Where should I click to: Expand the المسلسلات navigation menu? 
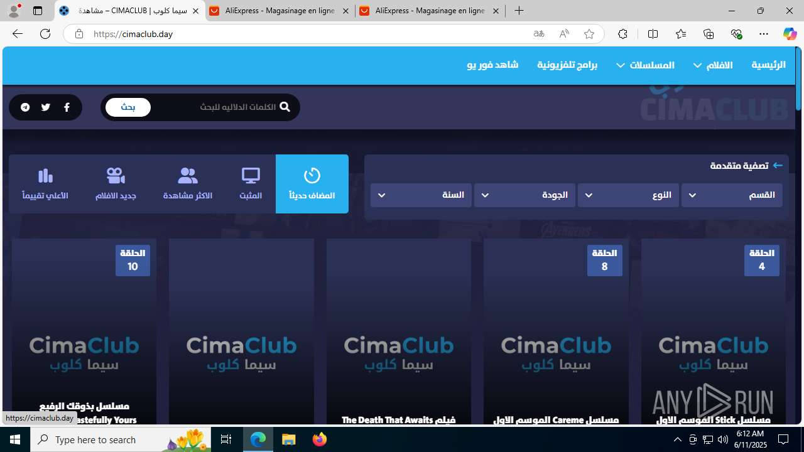[645, 65]
